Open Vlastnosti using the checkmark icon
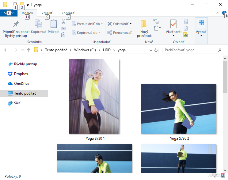Screen dimensions: 228x180 pos(173,24)
